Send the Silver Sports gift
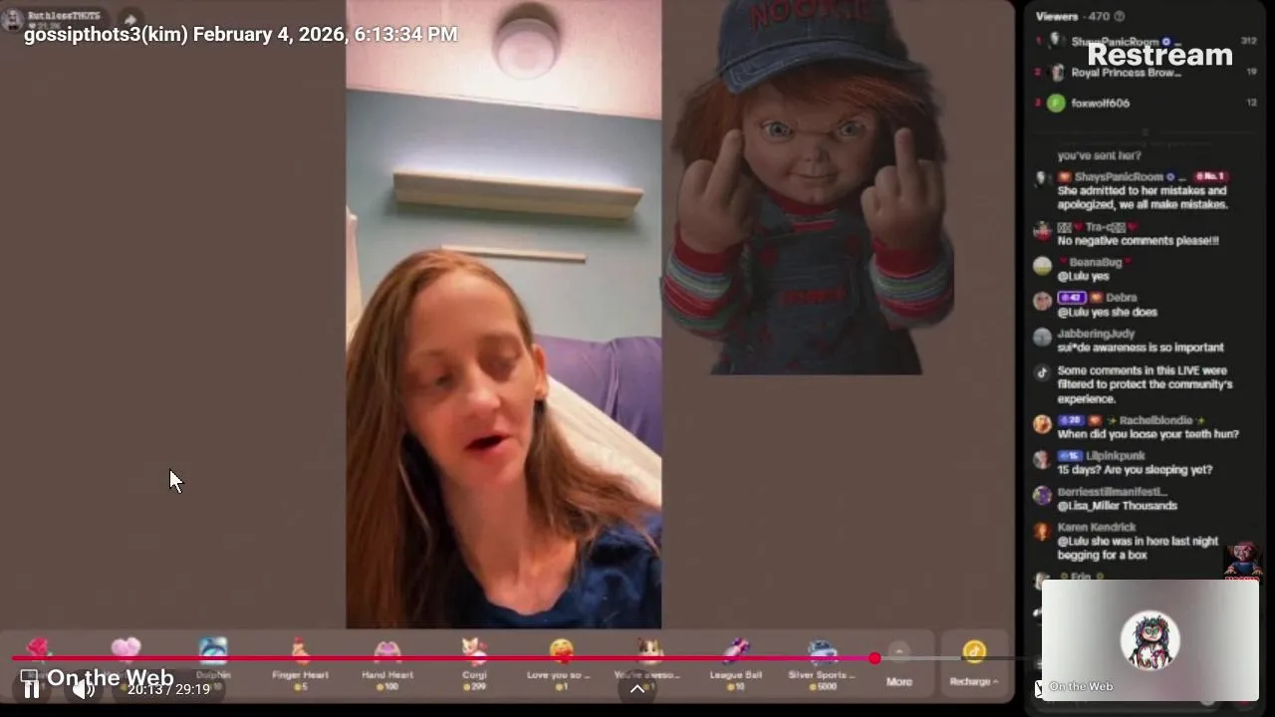This screenshot has width=1275, height=717. coord(823,663)
